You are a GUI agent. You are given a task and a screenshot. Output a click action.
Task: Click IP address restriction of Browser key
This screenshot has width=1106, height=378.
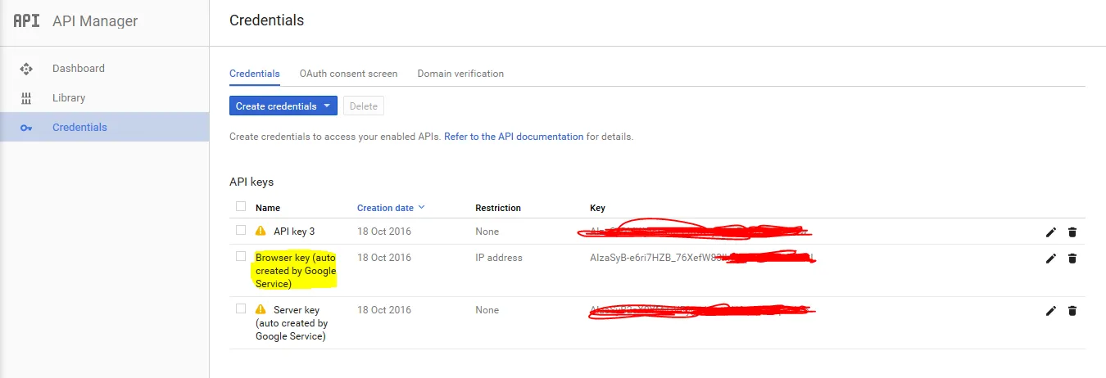coord(499,258)
